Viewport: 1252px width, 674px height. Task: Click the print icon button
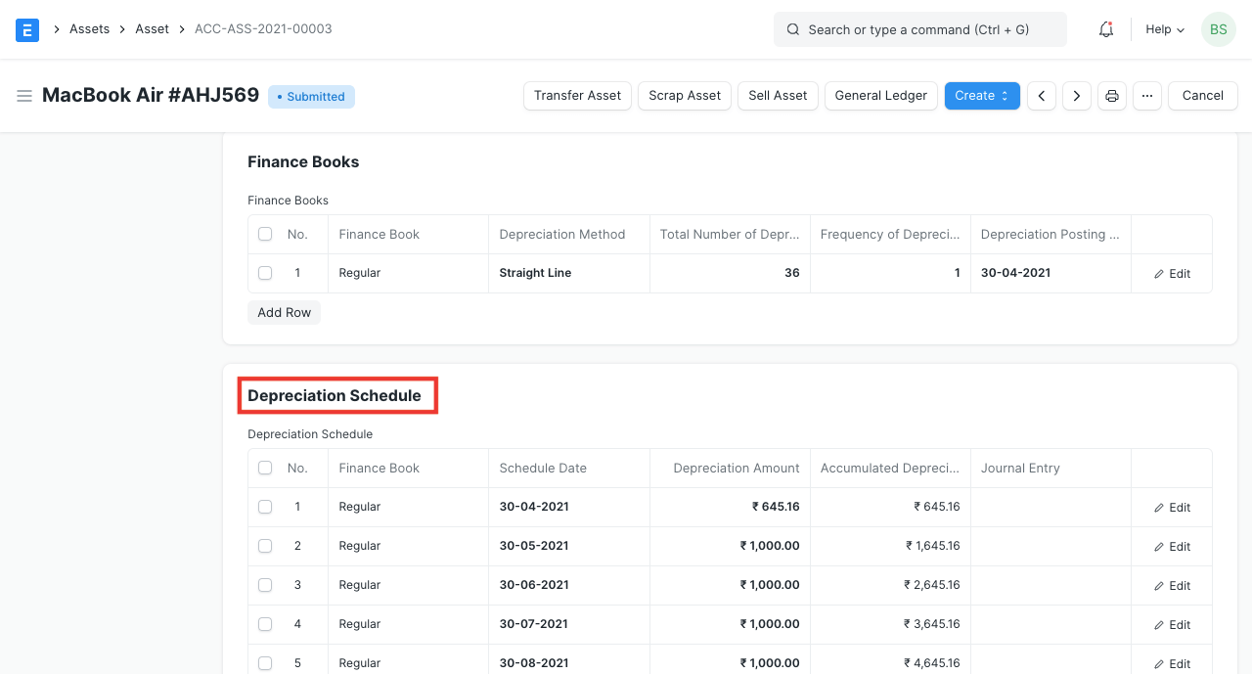pyautogui.click(x=1112, y=96)
